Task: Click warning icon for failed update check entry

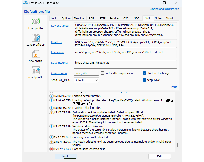Action: [52, 112]
